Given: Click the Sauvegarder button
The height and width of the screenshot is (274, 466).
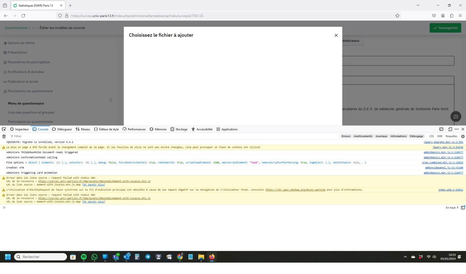Looking at the screenshot, I should tap(445, 28).
